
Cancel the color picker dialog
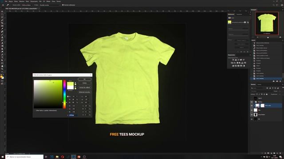pyautogui.click(x=84, y=83)
